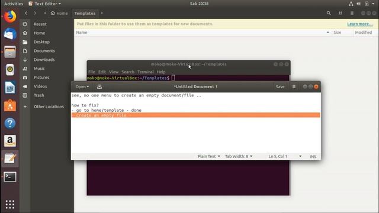Select Home in Files sidebar
Screen dimensions: 379x213
pos(40,33)
